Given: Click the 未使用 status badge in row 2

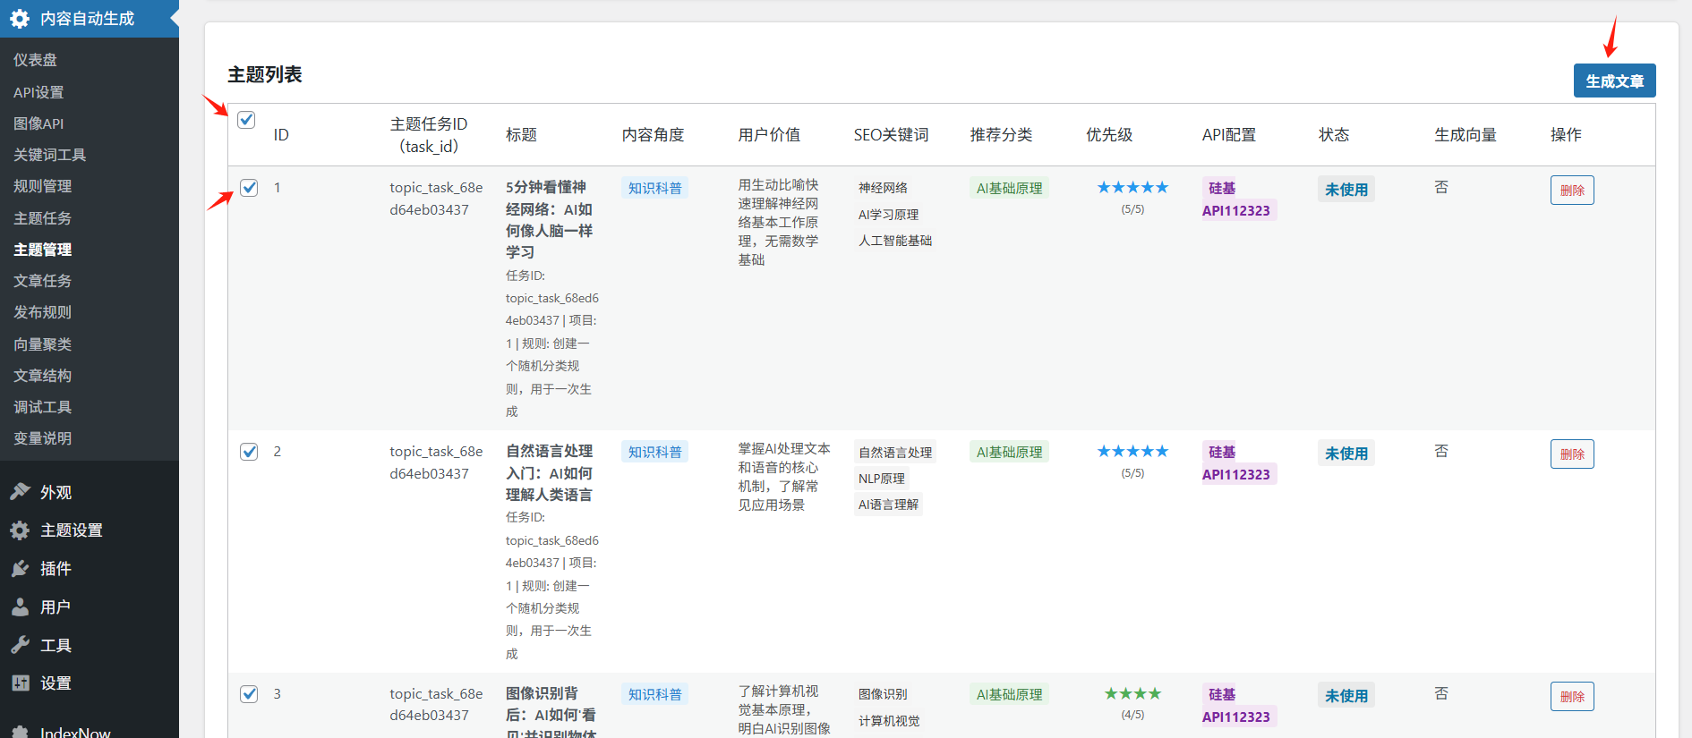Looking at the screenshot, I should pyautogui.click(x=1346, y=454).
